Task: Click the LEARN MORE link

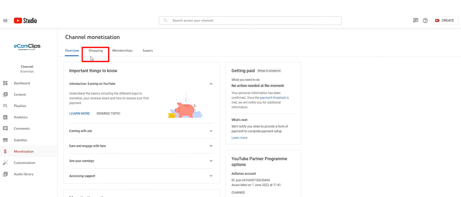Action: coord(80,113)
